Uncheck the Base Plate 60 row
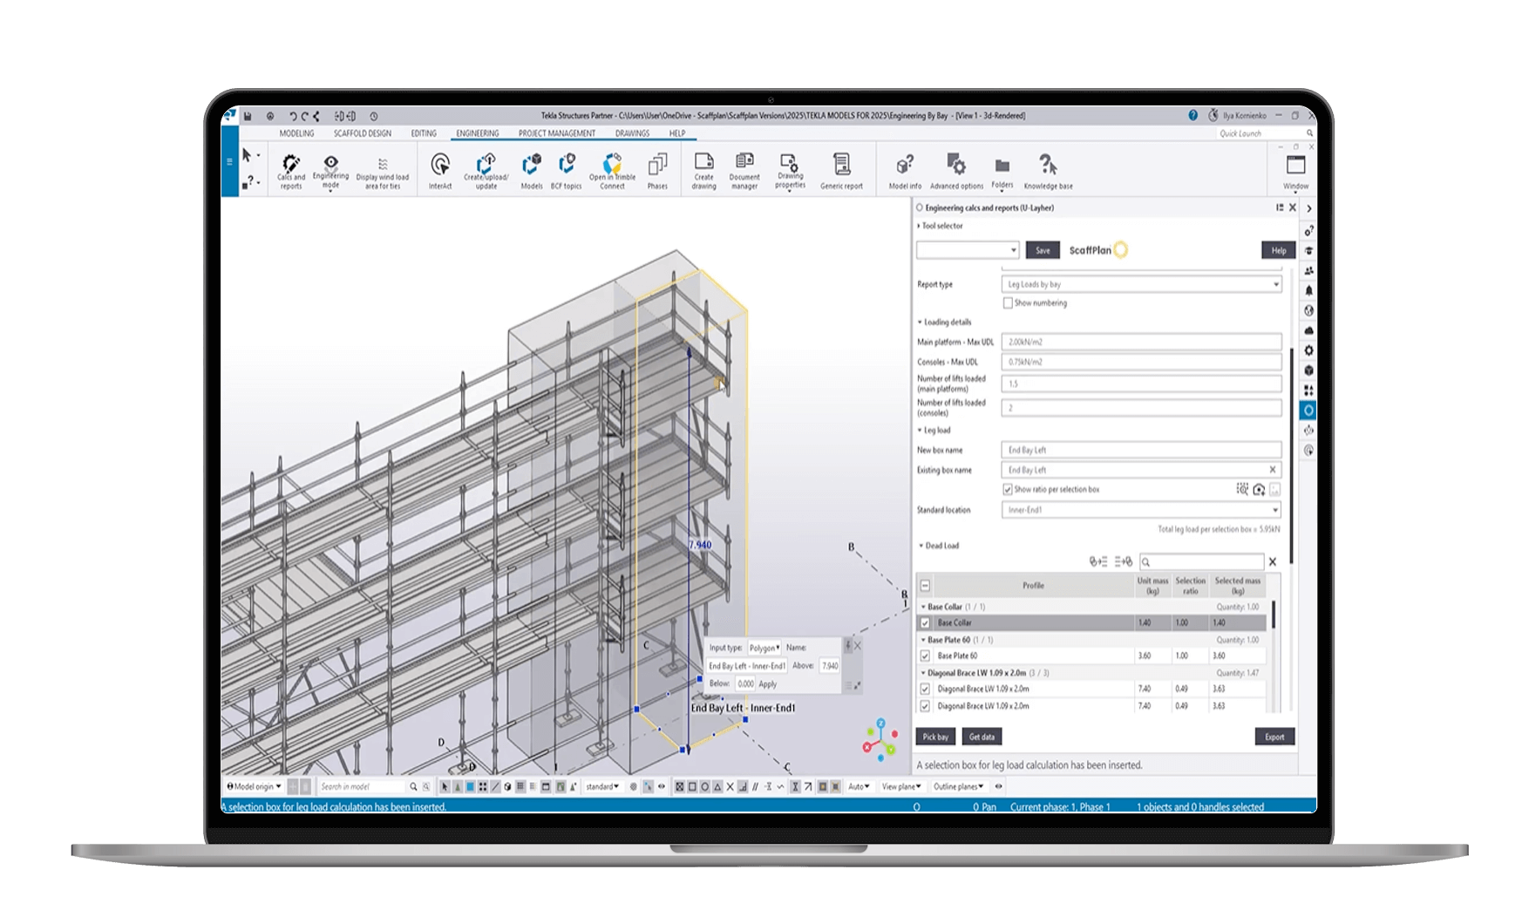Image resolution: width=1522 pixels, height=924 pixels. [925, 656]
